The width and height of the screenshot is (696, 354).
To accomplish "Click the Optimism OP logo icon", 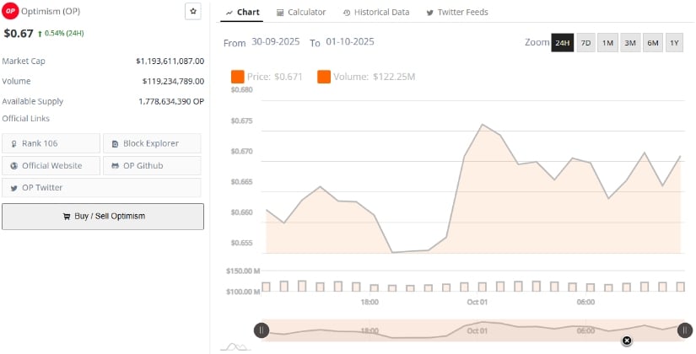I will pos(10,12).
